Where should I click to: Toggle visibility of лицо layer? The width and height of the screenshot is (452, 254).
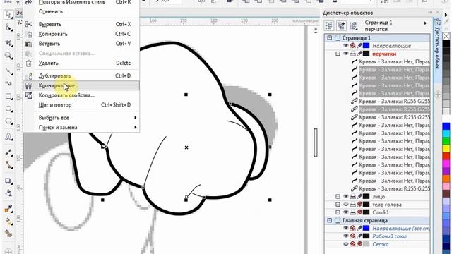(x=346, y=197)
